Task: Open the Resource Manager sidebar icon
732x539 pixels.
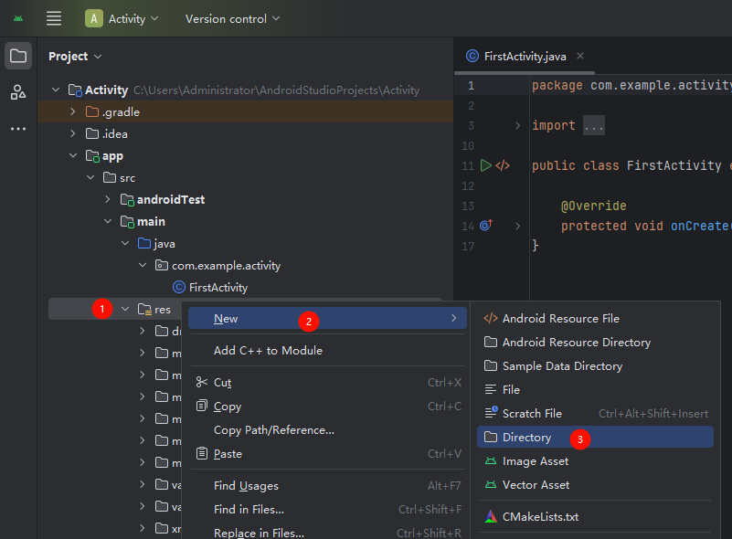Action: [18, 92]
